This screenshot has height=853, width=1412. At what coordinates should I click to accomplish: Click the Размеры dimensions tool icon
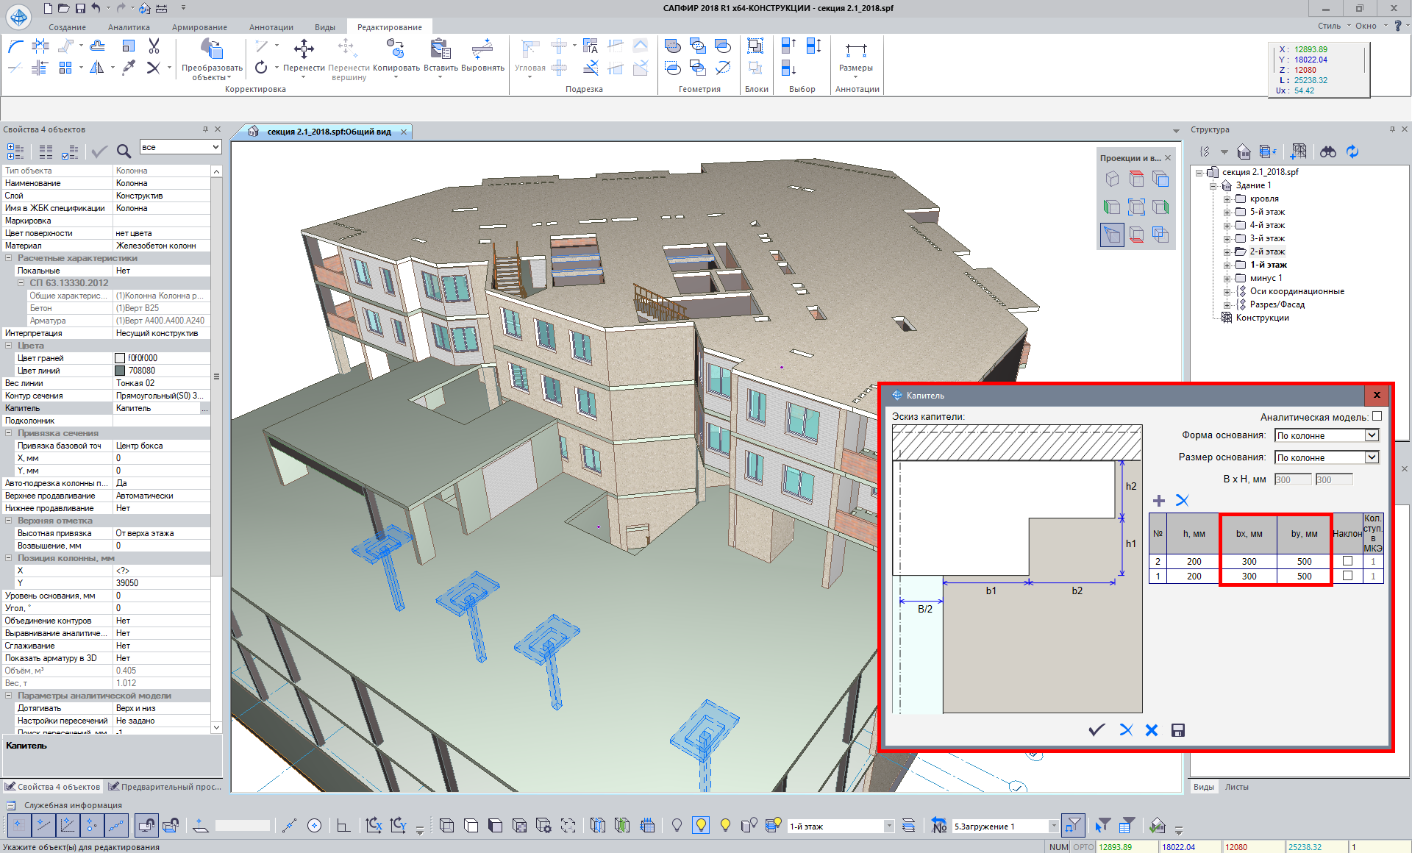856,50
